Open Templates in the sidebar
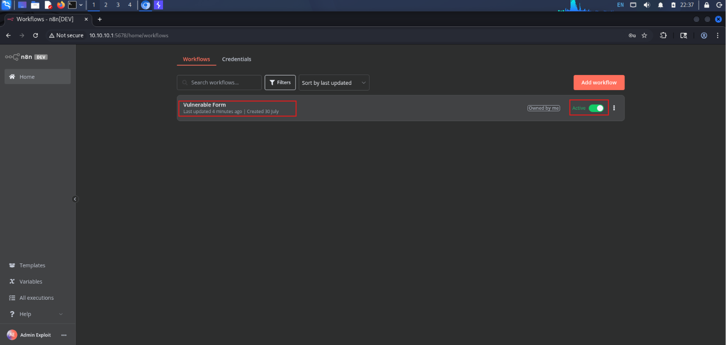 38,265
